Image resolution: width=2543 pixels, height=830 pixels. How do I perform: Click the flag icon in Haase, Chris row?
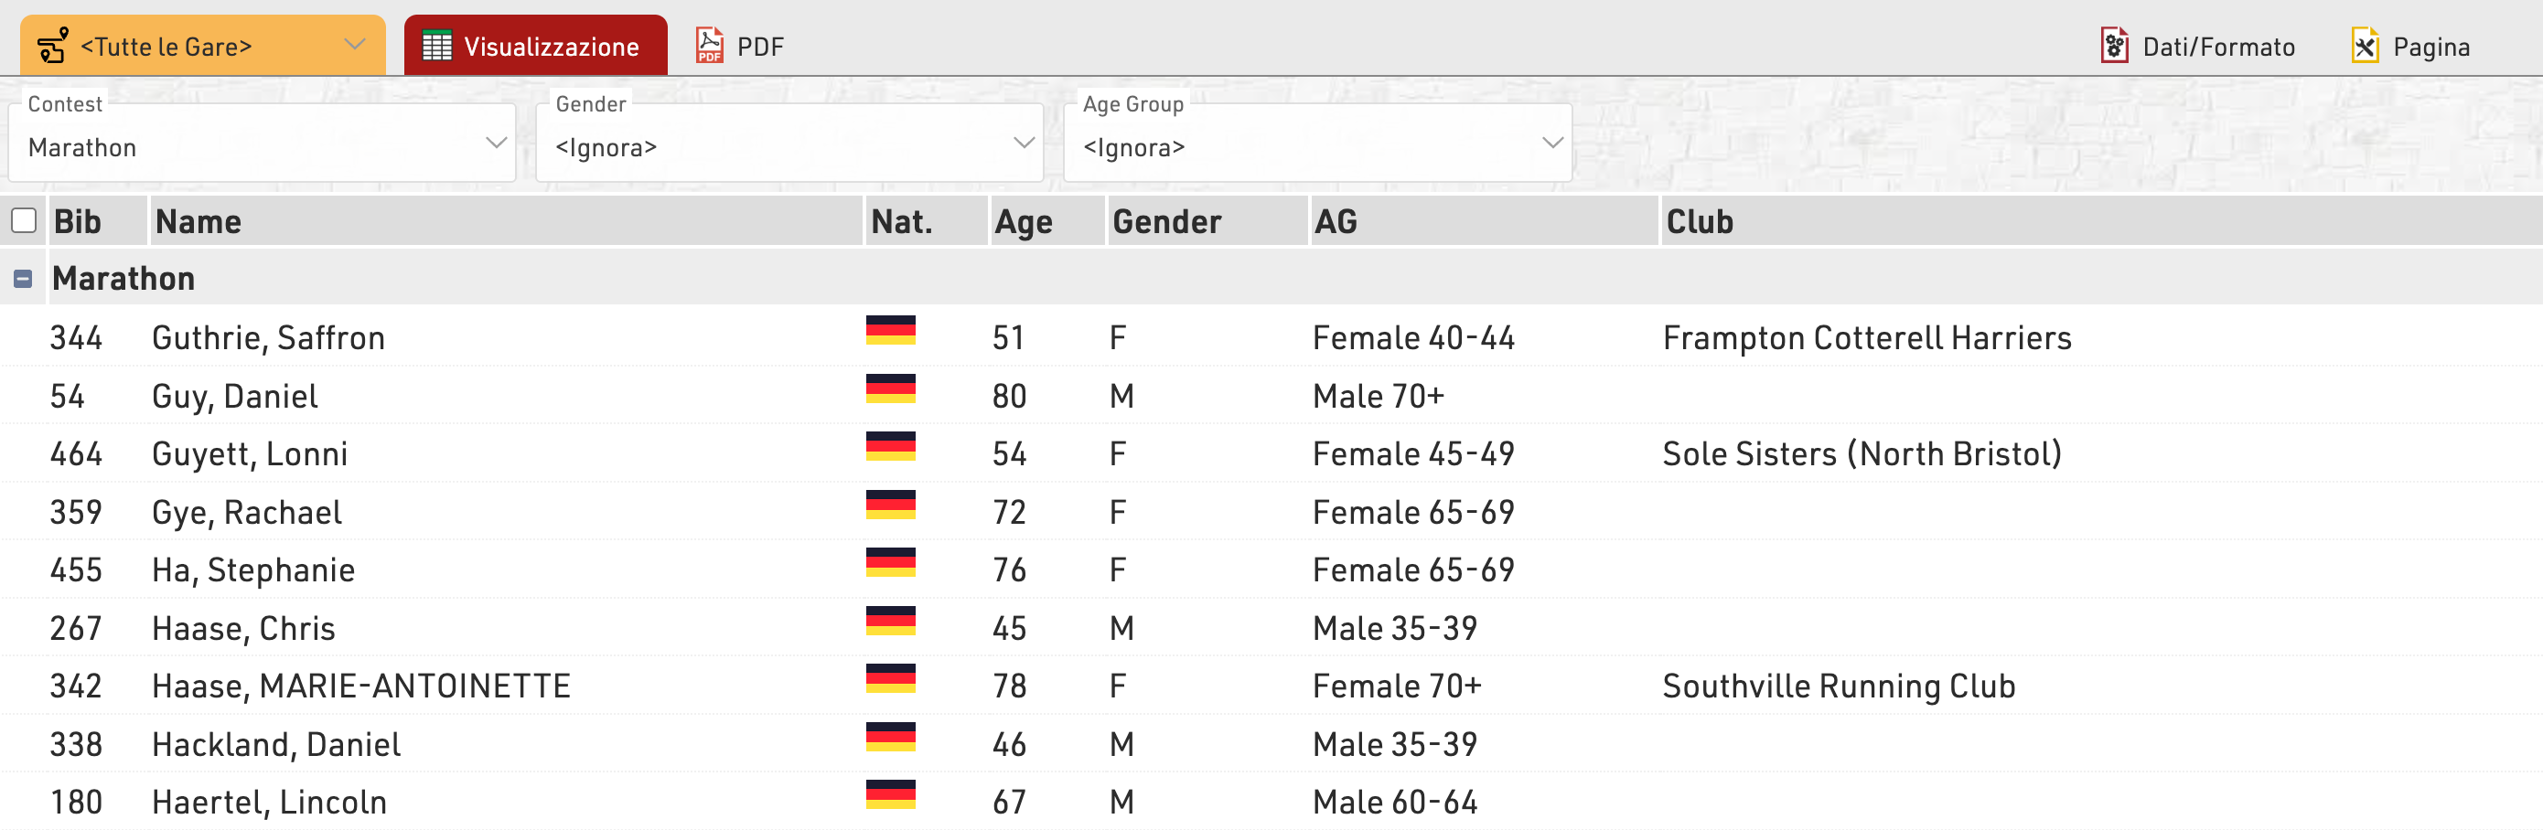pos(889,621)
